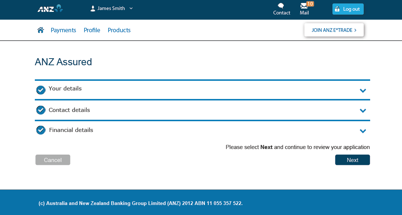402x215 pixels.
Task: Open the Mail envelope icon
Action: click(304, 6)
